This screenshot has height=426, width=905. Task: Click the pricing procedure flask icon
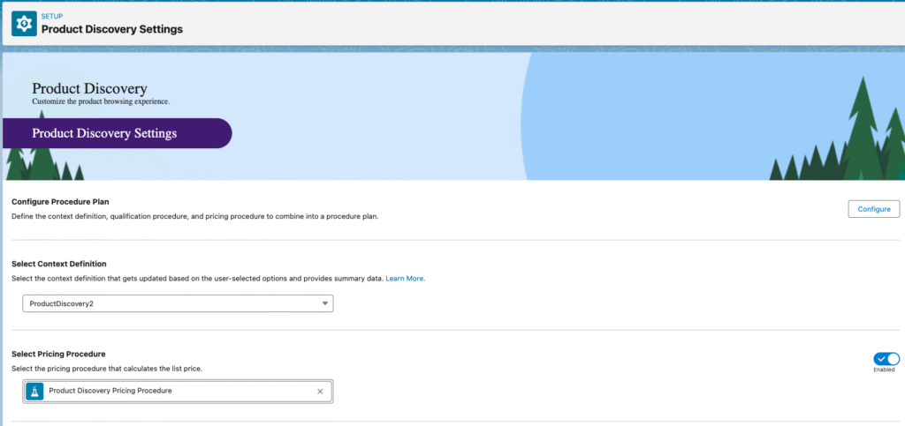[35, 391]
